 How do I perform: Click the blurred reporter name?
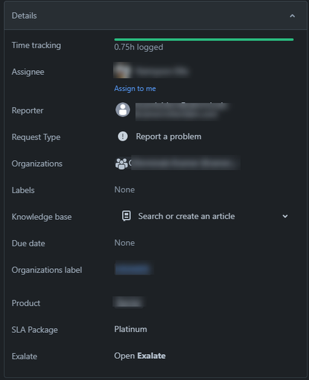coord(182,112)
